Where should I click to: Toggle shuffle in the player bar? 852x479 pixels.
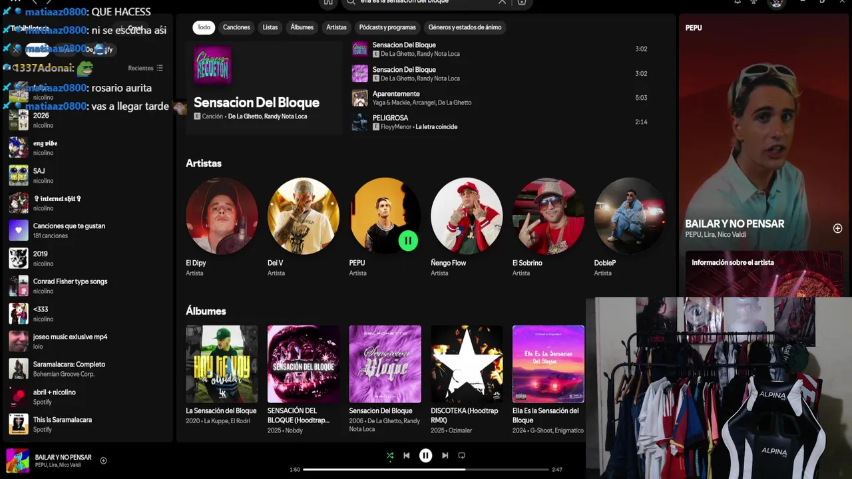pyautogui.click(x=390, y=456)
